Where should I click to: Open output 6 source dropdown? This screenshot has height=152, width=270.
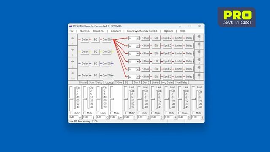tap(138, 77)
